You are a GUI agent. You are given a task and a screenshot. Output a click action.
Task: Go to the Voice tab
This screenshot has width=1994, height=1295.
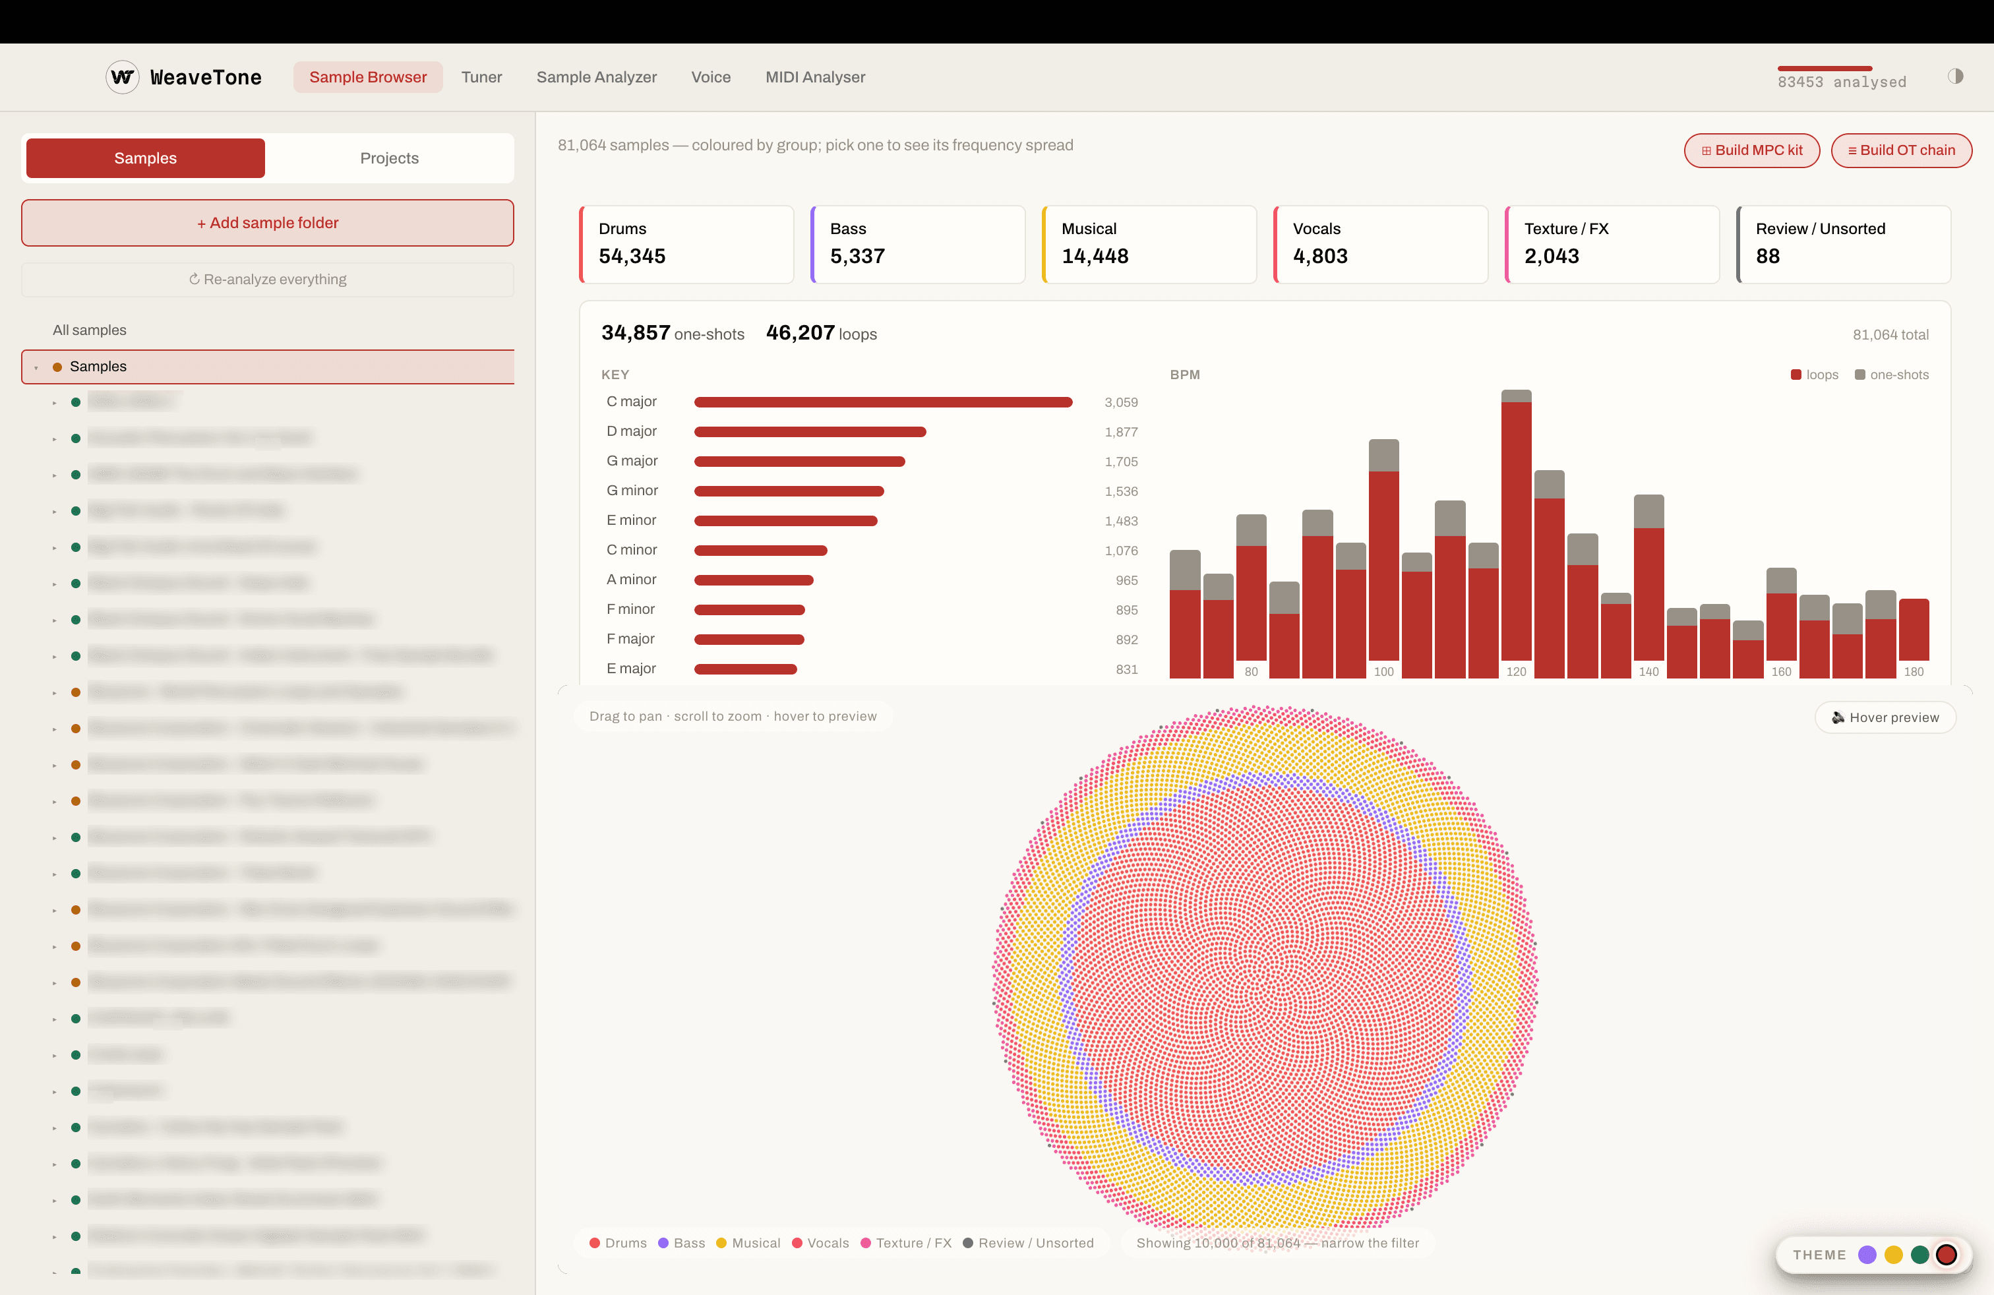click(x=710, y=77)
